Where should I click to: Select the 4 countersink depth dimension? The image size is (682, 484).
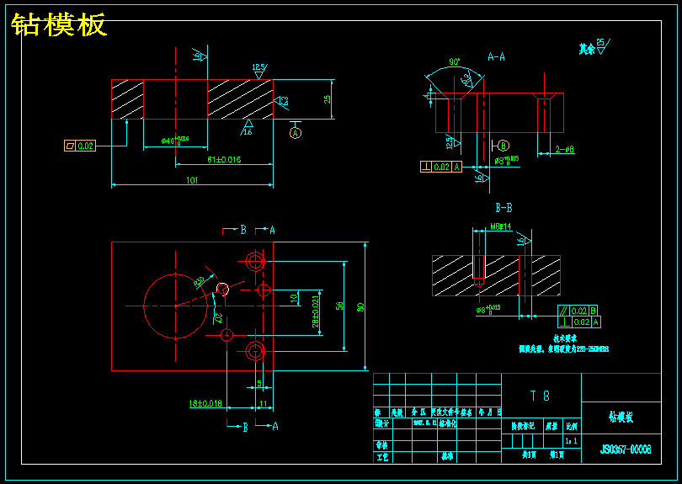[427, 96]
